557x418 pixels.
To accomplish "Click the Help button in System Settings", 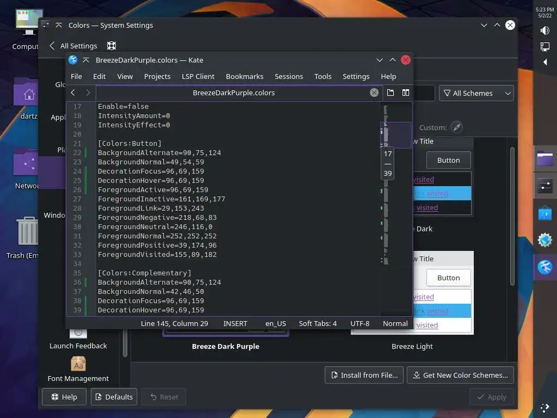I will [64, 397].
